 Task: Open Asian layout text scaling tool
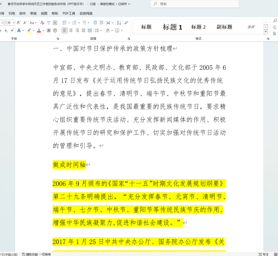point(108,23)
